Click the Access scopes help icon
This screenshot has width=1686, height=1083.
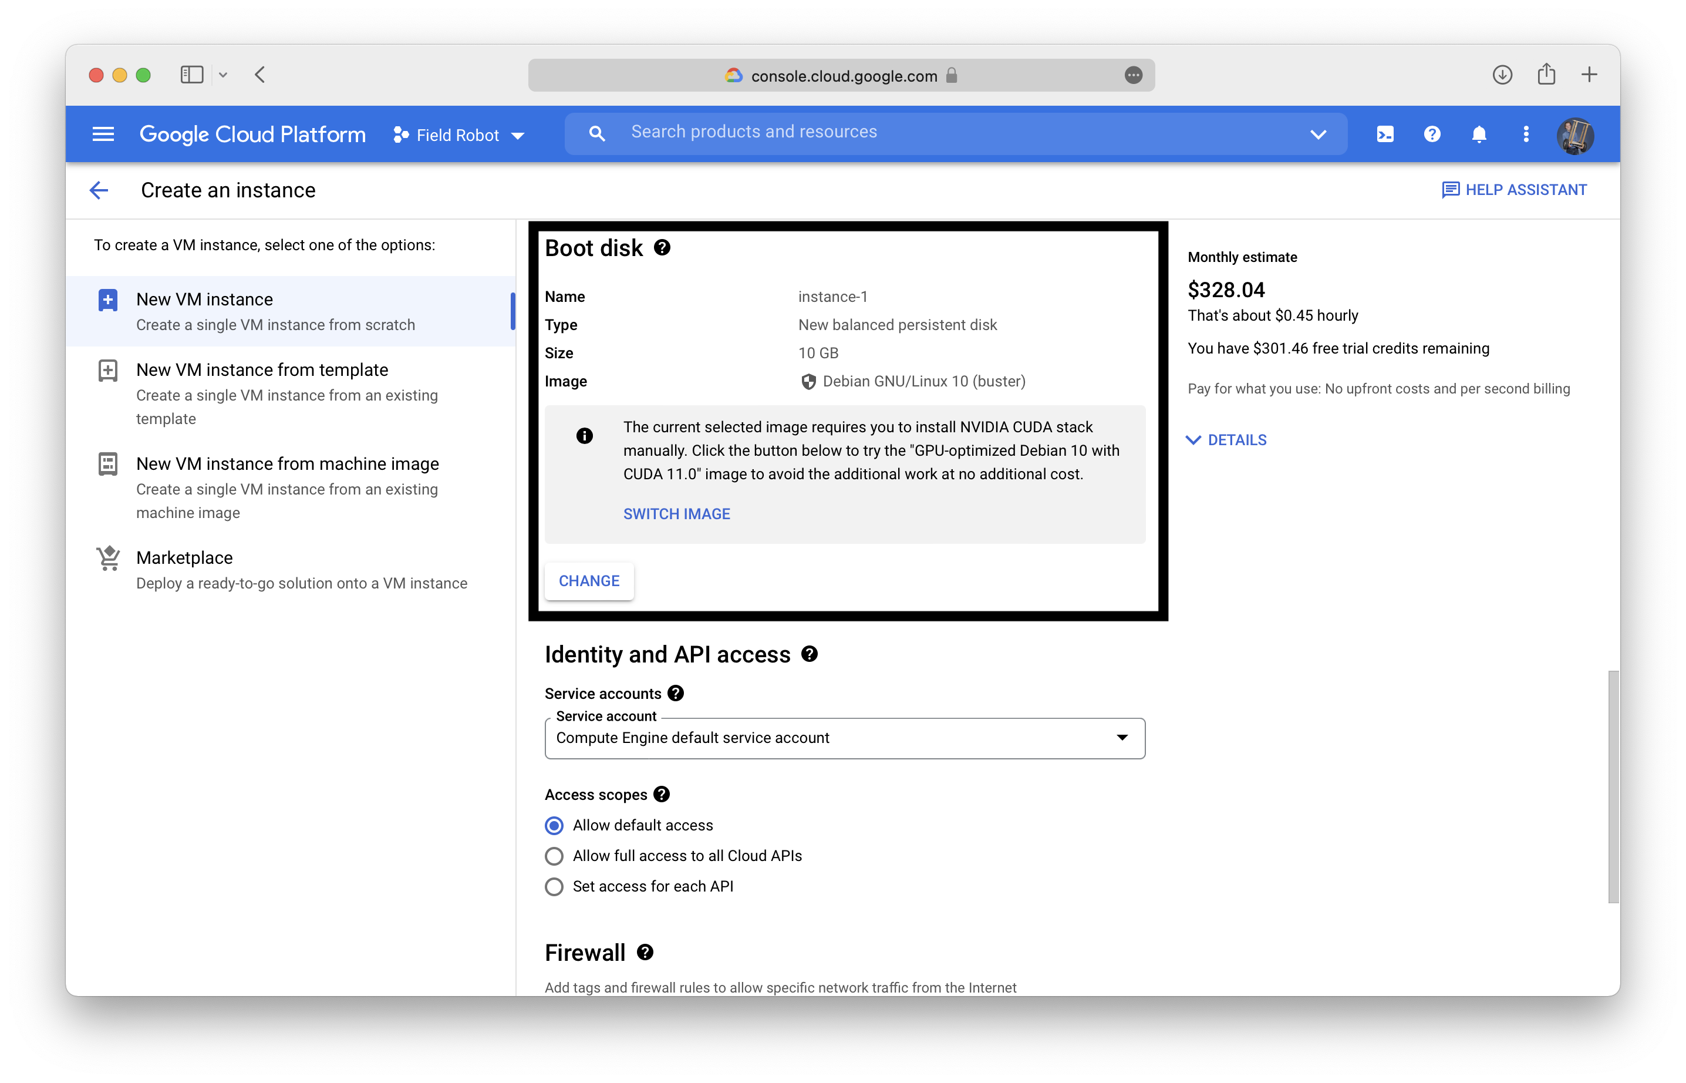tap(662, 795)
